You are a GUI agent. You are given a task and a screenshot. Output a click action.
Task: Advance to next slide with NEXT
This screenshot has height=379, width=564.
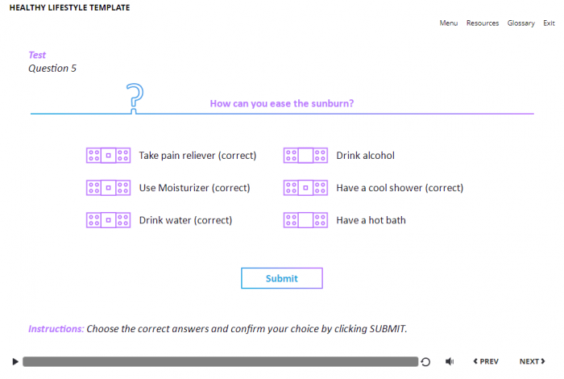click(533, 362)
